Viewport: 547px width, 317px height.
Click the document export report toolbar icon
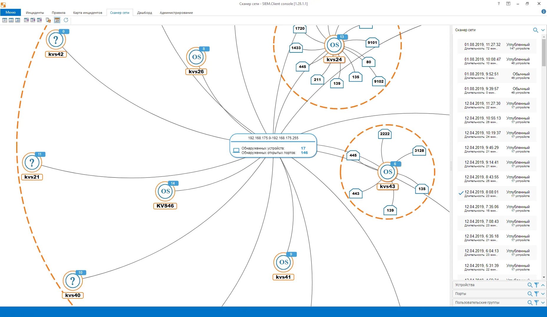pyautogui.click(x=48, y=20)
